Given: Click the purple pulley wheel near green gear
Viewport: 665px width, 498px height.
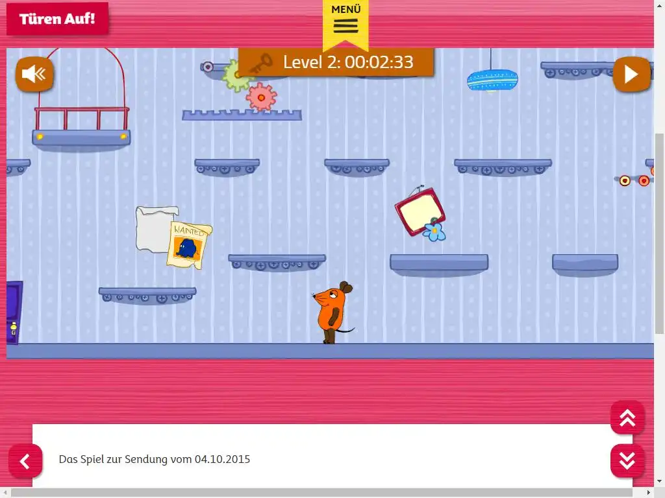Looking at the screenshot, I should tap(208, 67).
